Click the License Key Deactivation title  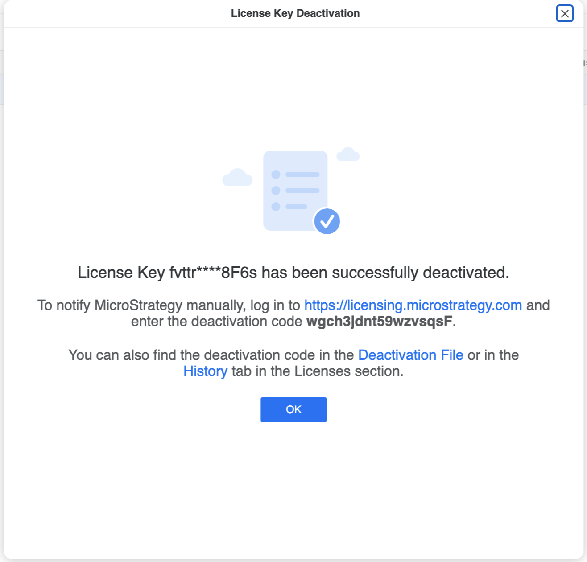tap(295, 13)
